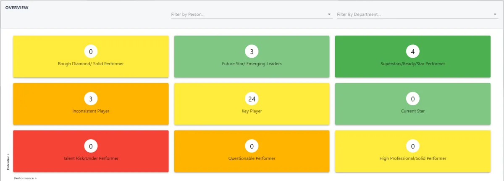
Task: Open the Questionable Performer card
Action: pyautogui.click(x=252, y=151)
